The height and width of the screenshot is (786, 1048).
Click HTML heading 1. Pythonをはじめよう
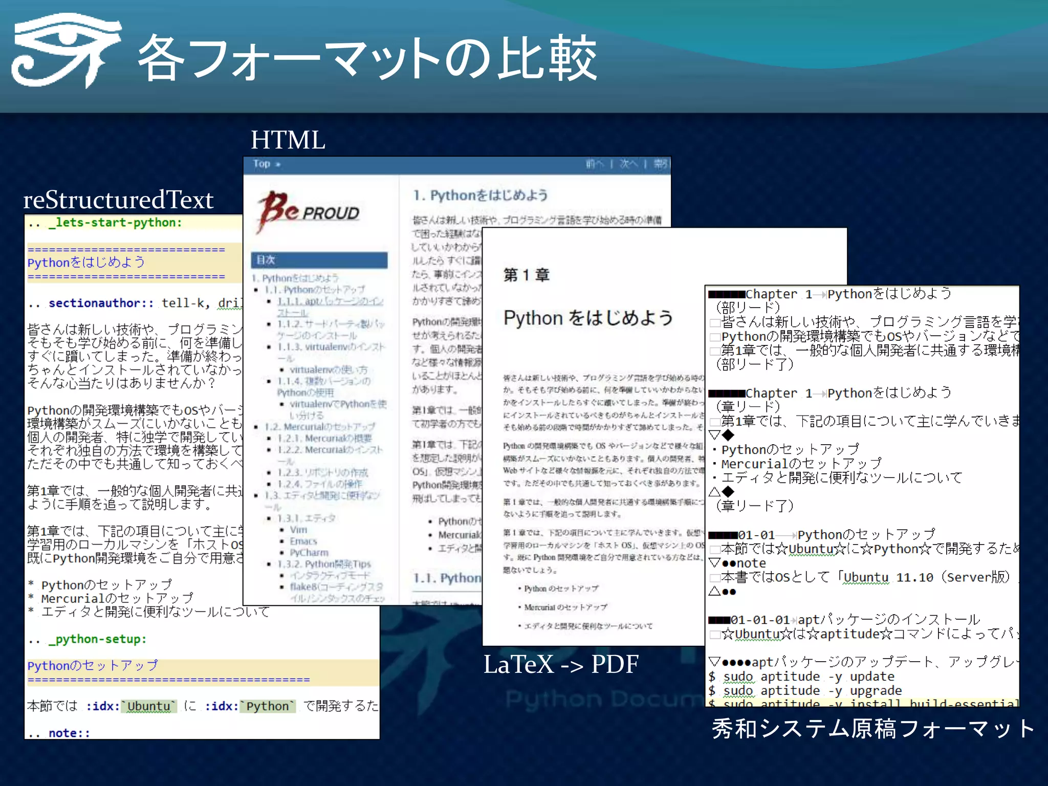coord(481,195)
